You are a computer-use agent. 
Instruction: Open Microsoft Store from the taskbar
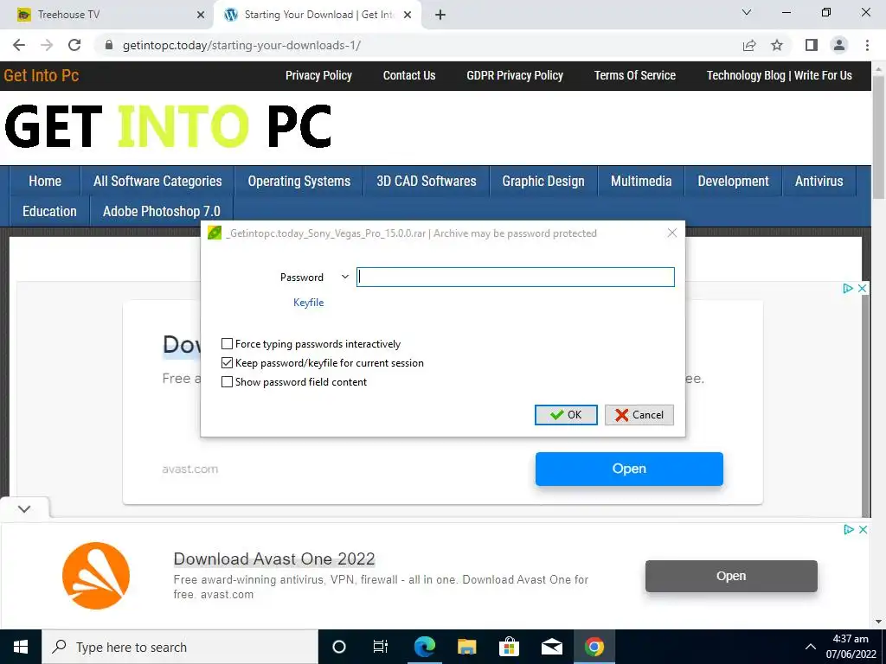tap(509, 647)
